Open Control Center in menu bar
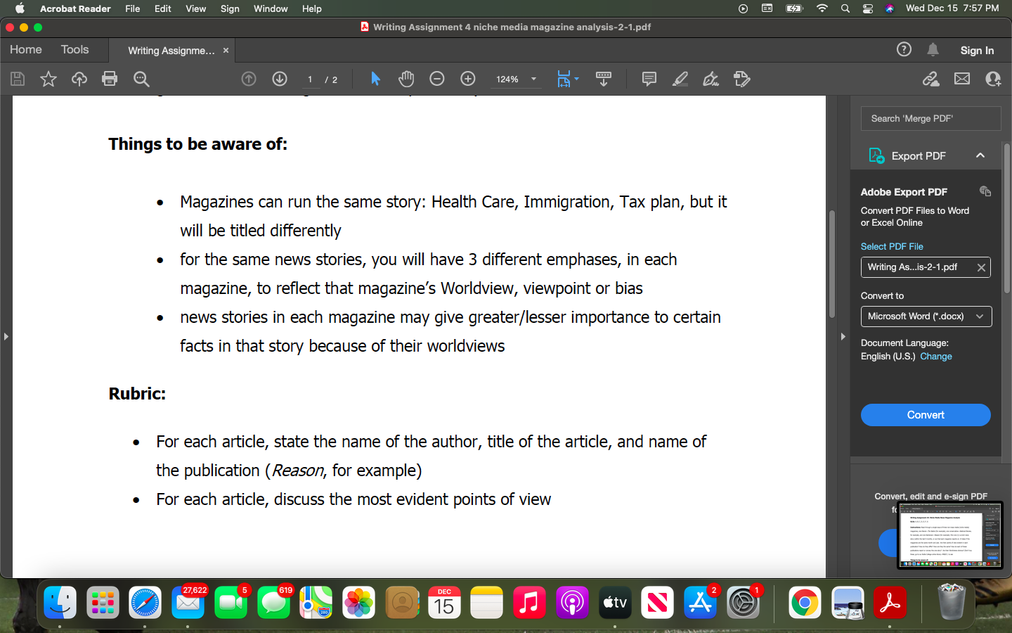1012x633 pixels. [x=868, y=8]
